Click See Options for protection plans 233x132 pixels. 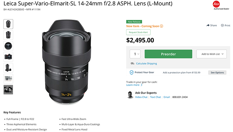click(217, 73)
